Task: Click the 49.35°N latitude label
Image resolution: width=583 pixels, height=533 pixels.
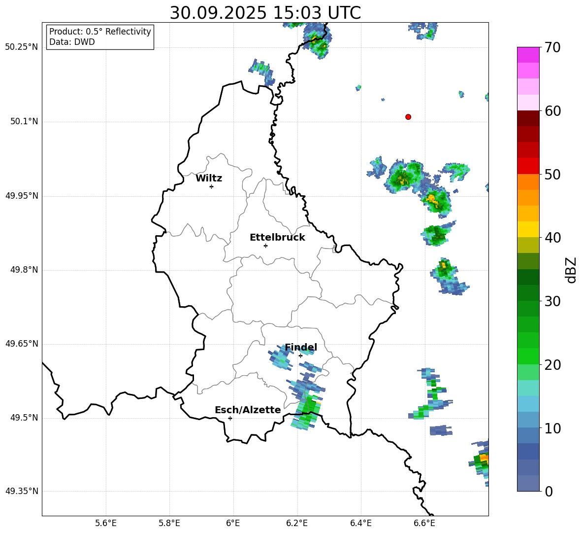Action: [x=22, y=491]
